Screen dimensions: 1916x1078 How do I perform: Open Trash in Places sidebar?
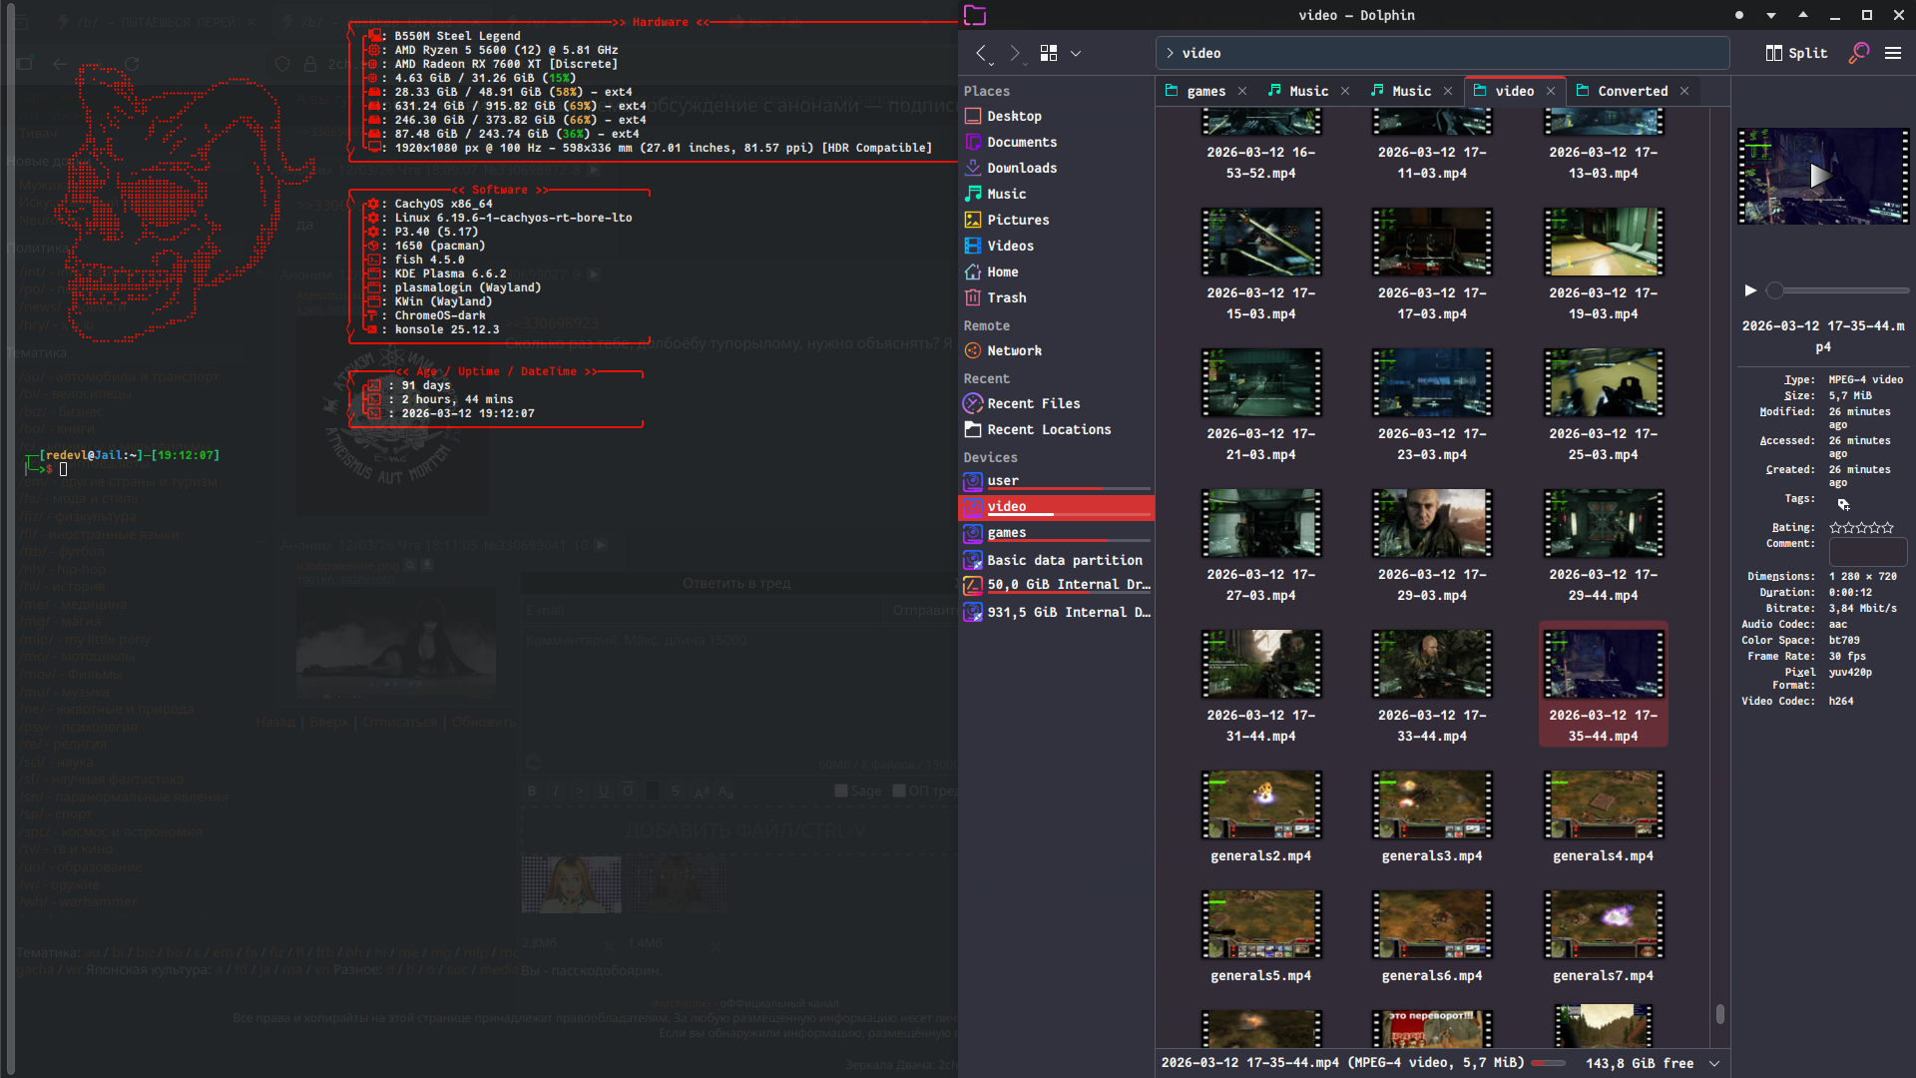pyautogui.click(x=1006, y=298)
